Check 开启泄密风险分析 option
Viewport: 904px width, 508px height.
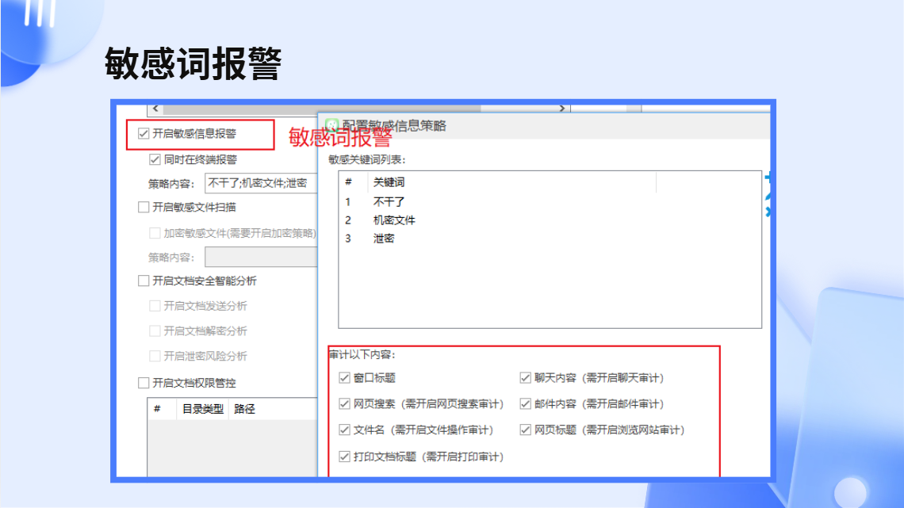click(155, 356)
